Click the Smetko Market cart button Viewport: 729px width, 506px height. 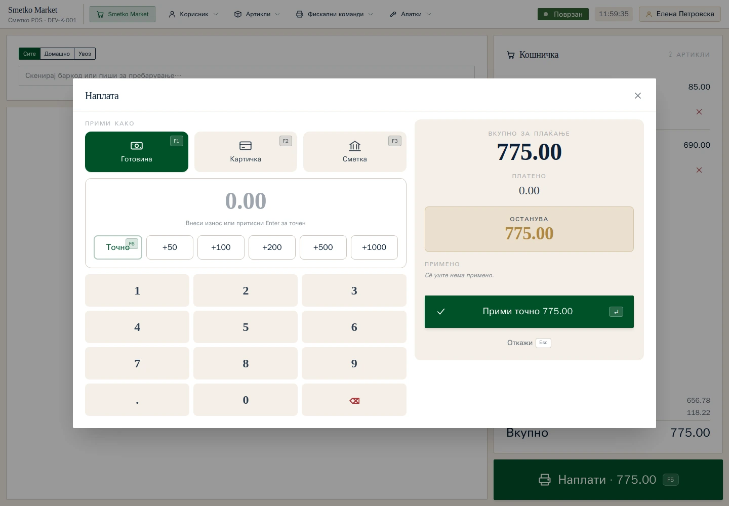123,14
